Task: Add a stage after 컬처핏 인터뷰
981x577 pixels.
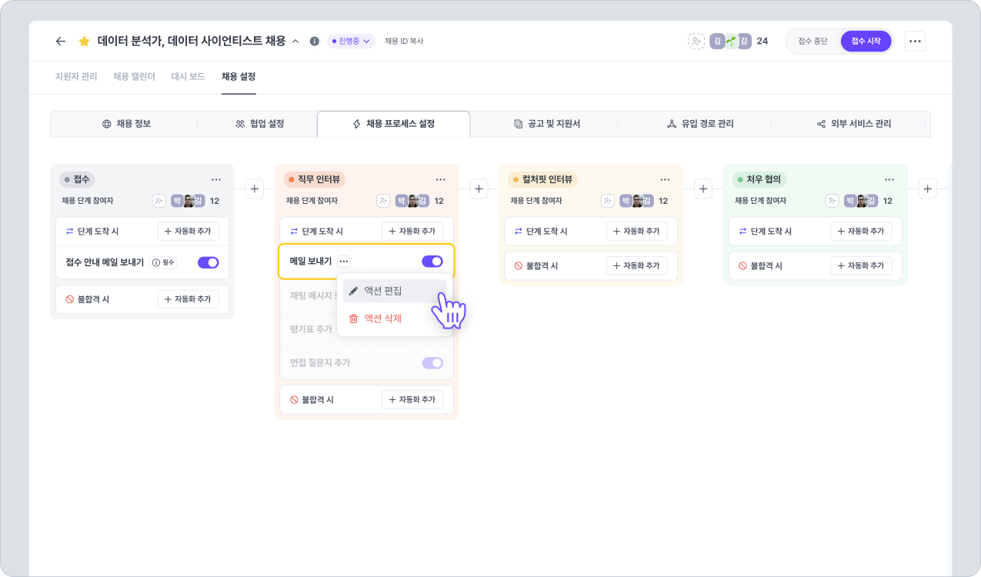Action: click(x=703, y=188)
